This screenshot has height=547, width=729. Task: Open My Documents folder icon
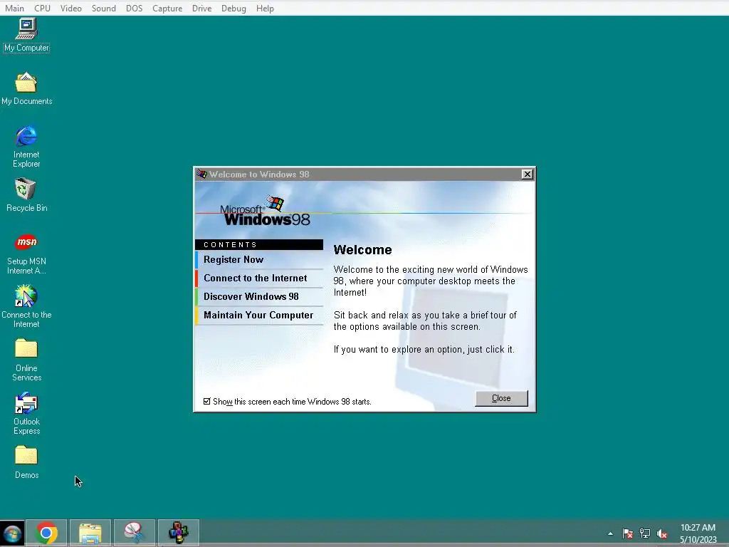coord(26,88)
